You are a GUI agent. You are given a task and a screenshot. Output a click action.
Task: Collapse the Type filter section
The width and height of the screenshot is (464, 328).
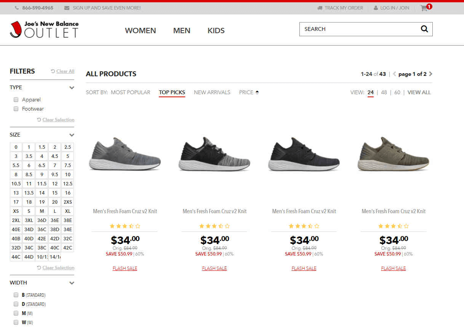(72, 88)
